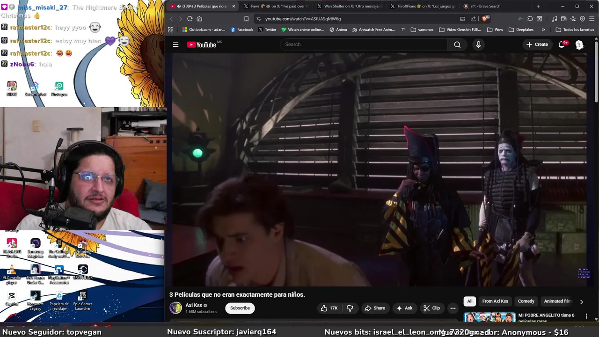Click the Ask button under video
The width and height of the screenshot is (599, 337).
[404, 308]
